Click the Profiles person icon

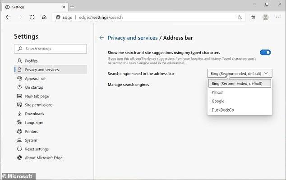[x=19, y=61]
